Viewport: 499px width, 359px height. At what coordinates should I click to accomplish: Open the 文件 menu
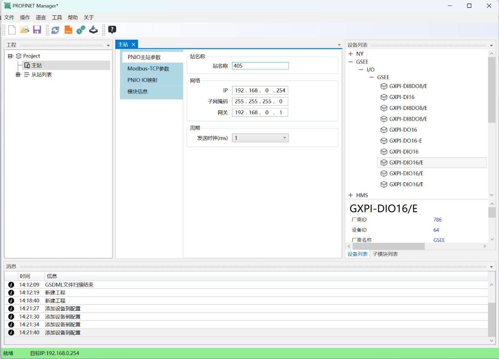click(x=9, y=18)
